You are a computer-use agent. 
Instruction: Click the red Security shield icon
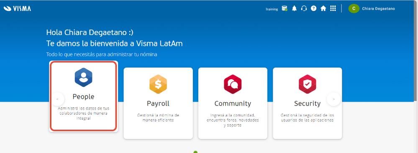tap(308, 84)
